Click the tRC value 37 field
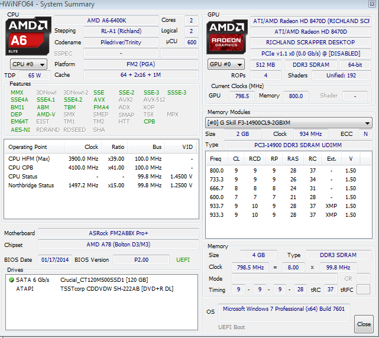The height and width of the screenshot is (338, 379). point(331,290)
